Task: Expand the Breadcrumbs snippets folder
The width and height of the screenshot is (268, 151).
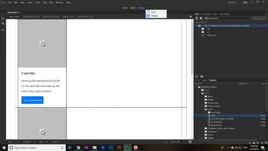Action: (202, 103)
